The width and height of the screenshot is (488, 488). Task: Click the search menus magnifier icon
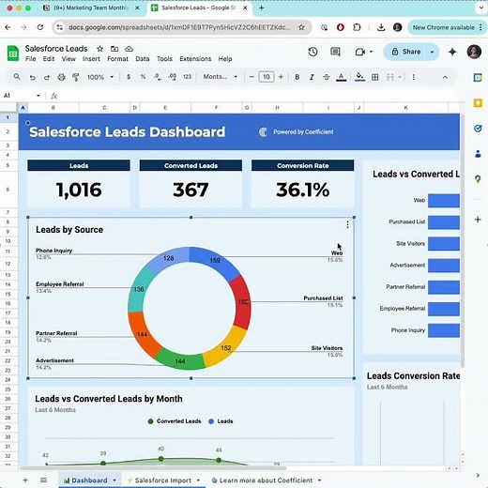click(17, 77)
